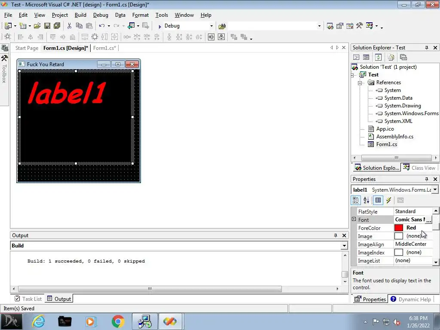
Task: Toggle auto-hide pin on Properties panel
Action: pos(427,179)
